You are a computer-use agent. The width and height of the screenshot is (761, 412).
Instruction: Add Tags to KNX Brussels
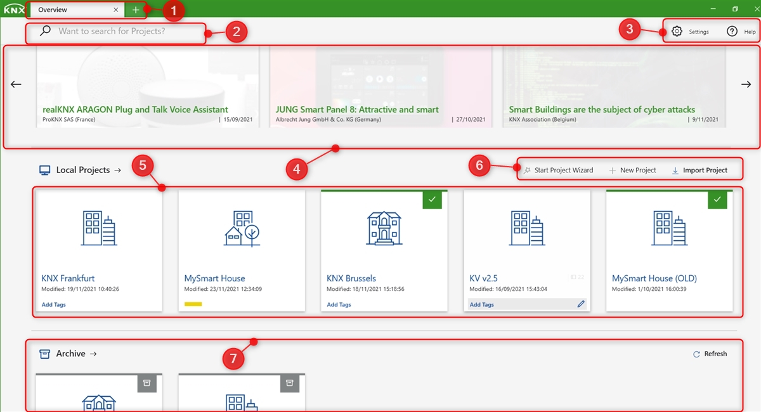(339, 305)
